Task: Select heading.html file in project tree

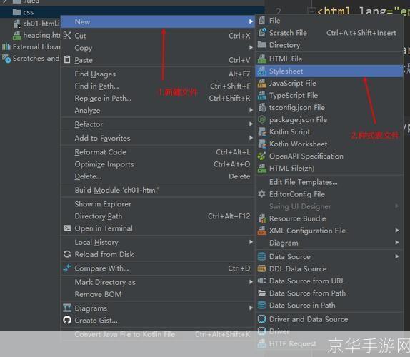Action: (x=36, y=35)
